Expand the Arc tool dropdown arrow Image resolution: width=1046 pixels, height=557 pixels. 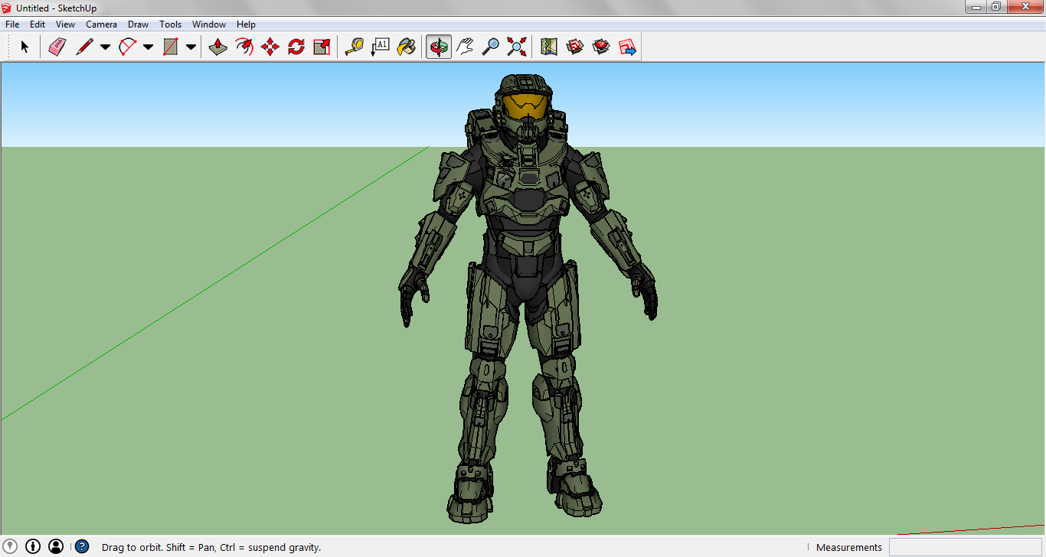[x=148, y=47]
